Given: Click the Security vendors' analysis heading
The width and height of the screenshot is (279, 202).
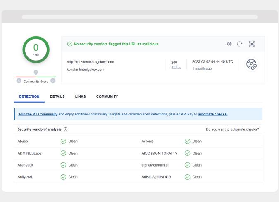Looking at the screenshot, I should [39, 129].
